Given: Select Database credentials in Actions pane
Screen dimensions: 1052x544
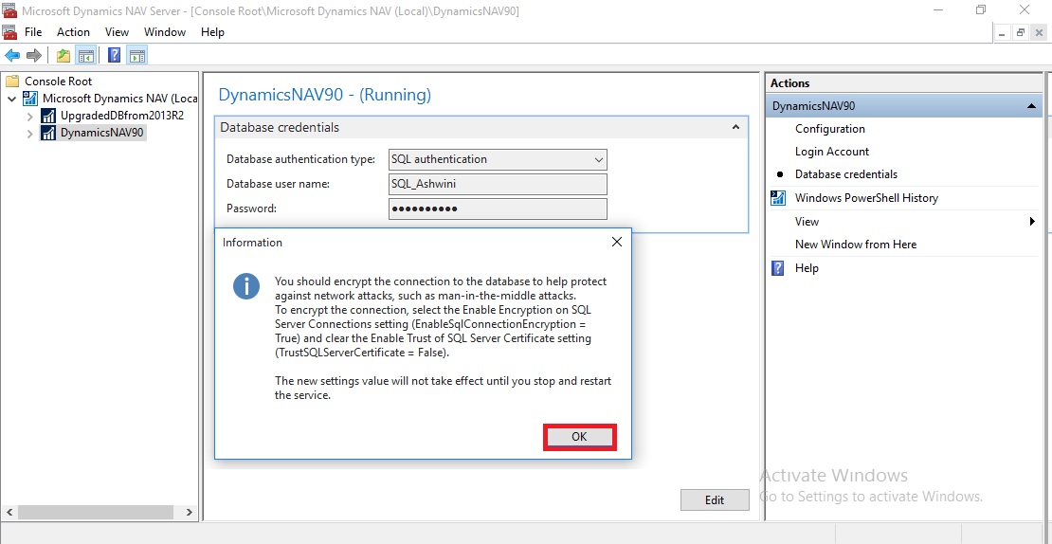Looking at the screenshot, I should point(846,174).
